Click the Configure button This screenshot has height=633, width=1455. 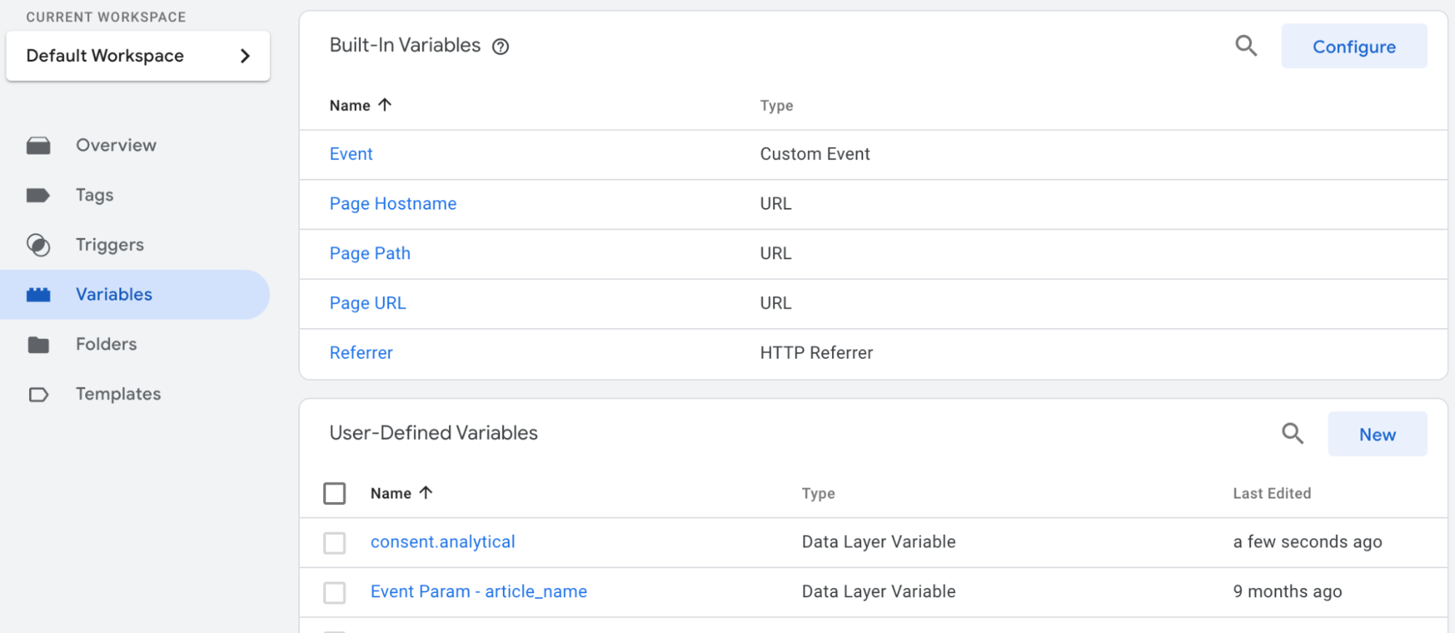click(1354, 47)
